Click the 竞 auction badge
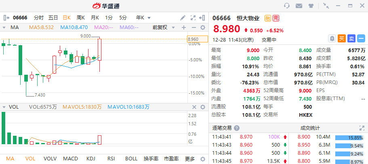This screenshot has width=368, height=164. coord(276,18)
